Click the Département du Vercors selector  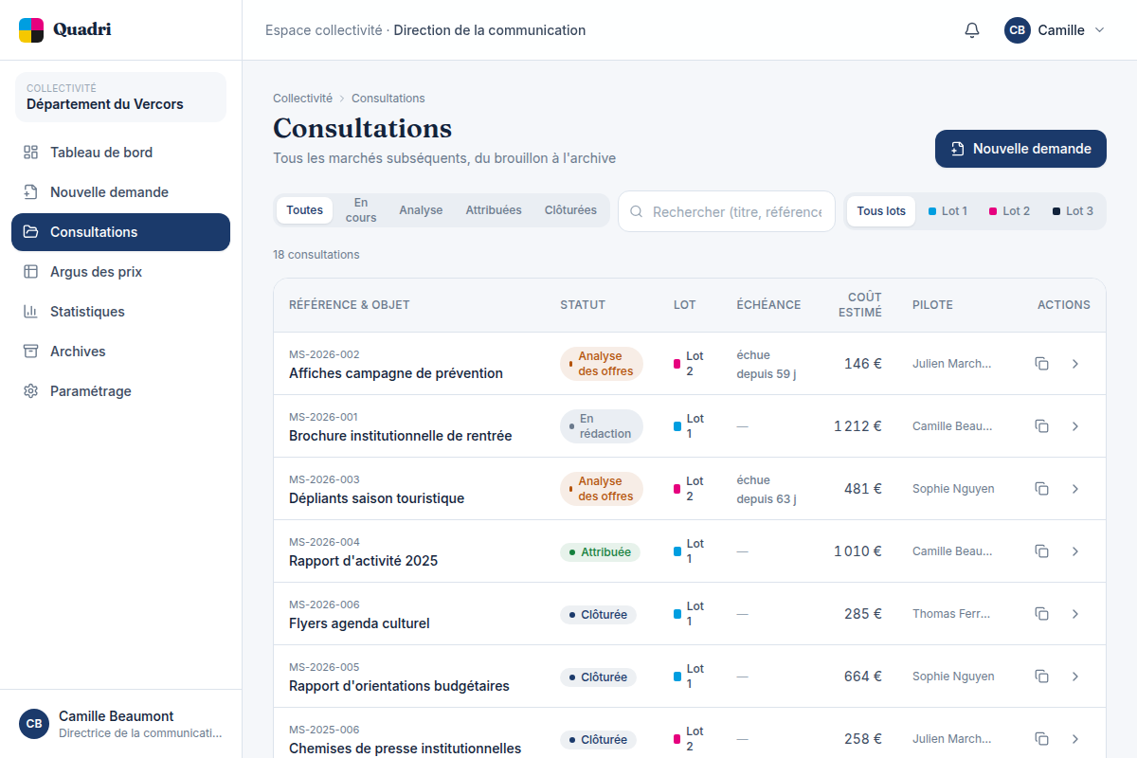[x=120, y=97]
